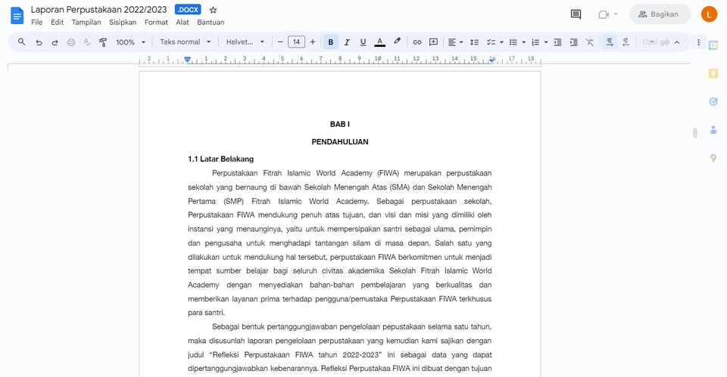Increase font size with plus
The width and height of the screenshot is (727, 377).
click(x=313, y=42)
